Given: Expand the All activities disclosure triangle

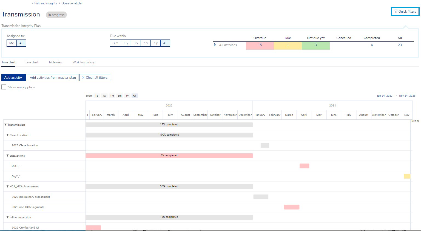Looking at the screenshot, I should [x=215, y=45].
